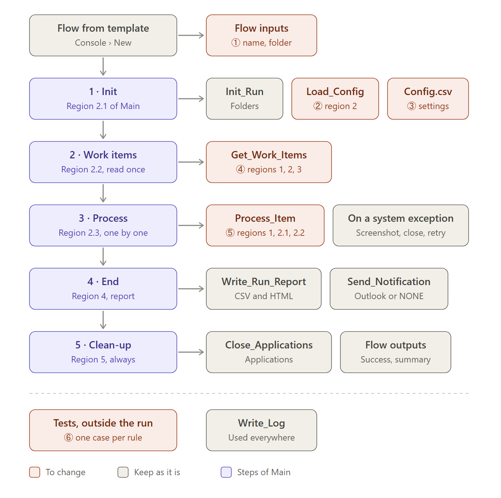Click the 'Keep as it is' legend swatch
This screenshot has width=501, height=498.
pos(123,472)
